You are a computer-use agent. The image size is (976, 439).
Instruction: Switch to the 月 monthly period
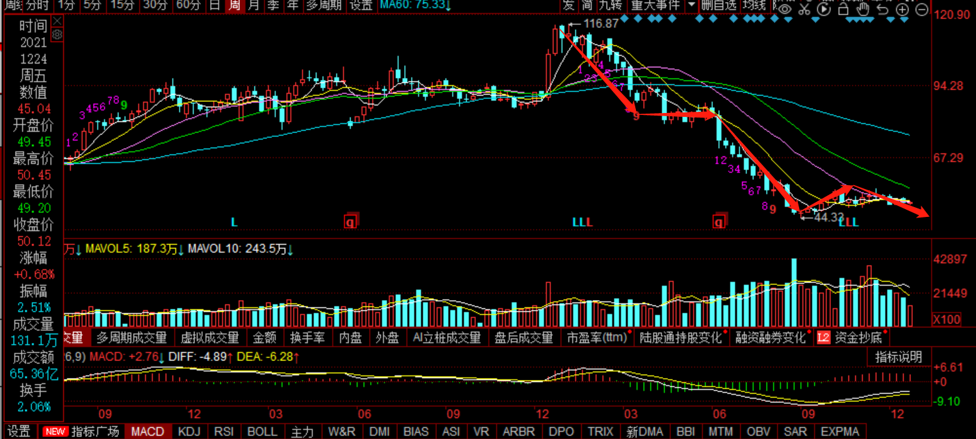254,5
